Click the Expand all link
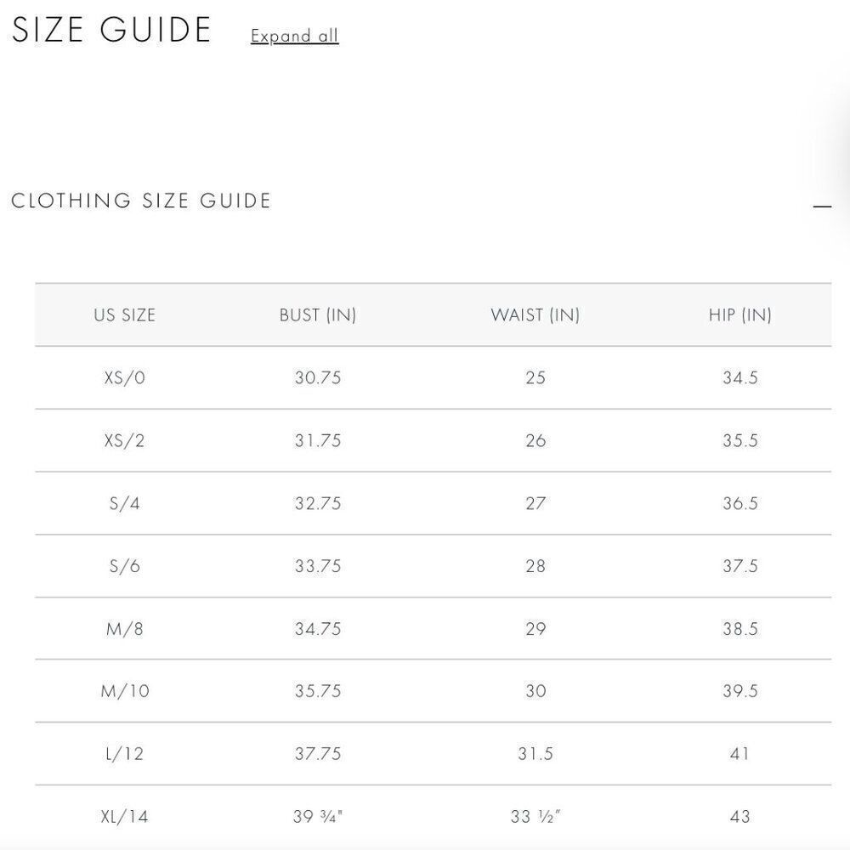The width and height of the screenshot is (850, 850). (x=294, y=36)
